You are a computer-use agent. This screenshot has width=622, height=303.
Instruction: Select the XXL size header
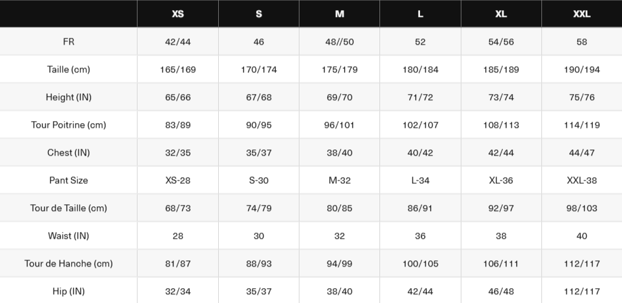[x=581, y=14]
